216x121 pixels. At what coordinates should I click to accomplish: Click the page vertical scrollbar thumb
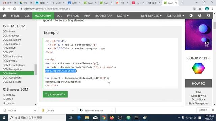pos(215,25)
